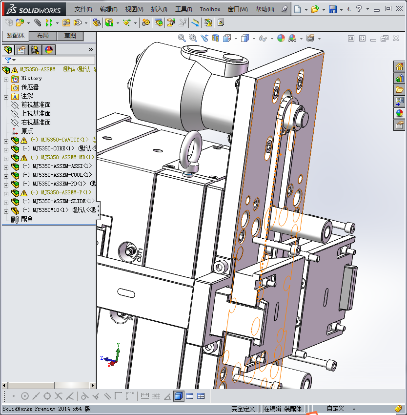Expand the History tree node
This screenshot has height=415, width=407.
click(6, 80)
